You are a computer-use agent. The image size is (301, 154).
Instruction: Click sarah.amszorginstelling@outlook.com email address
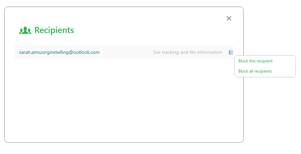pos(59,52)
